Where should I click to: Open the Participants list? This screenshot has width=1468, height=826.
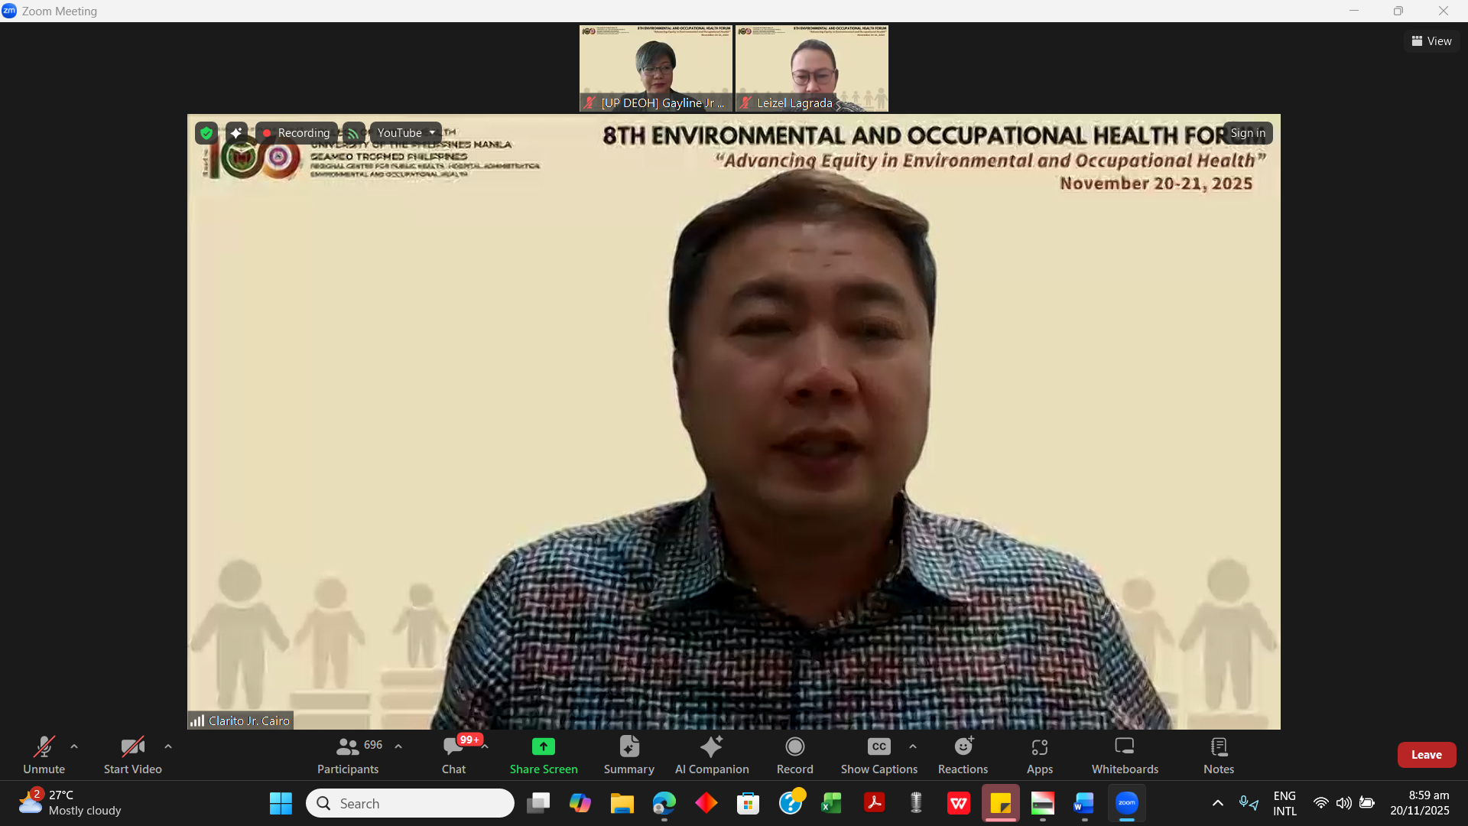tap(348, 754)
